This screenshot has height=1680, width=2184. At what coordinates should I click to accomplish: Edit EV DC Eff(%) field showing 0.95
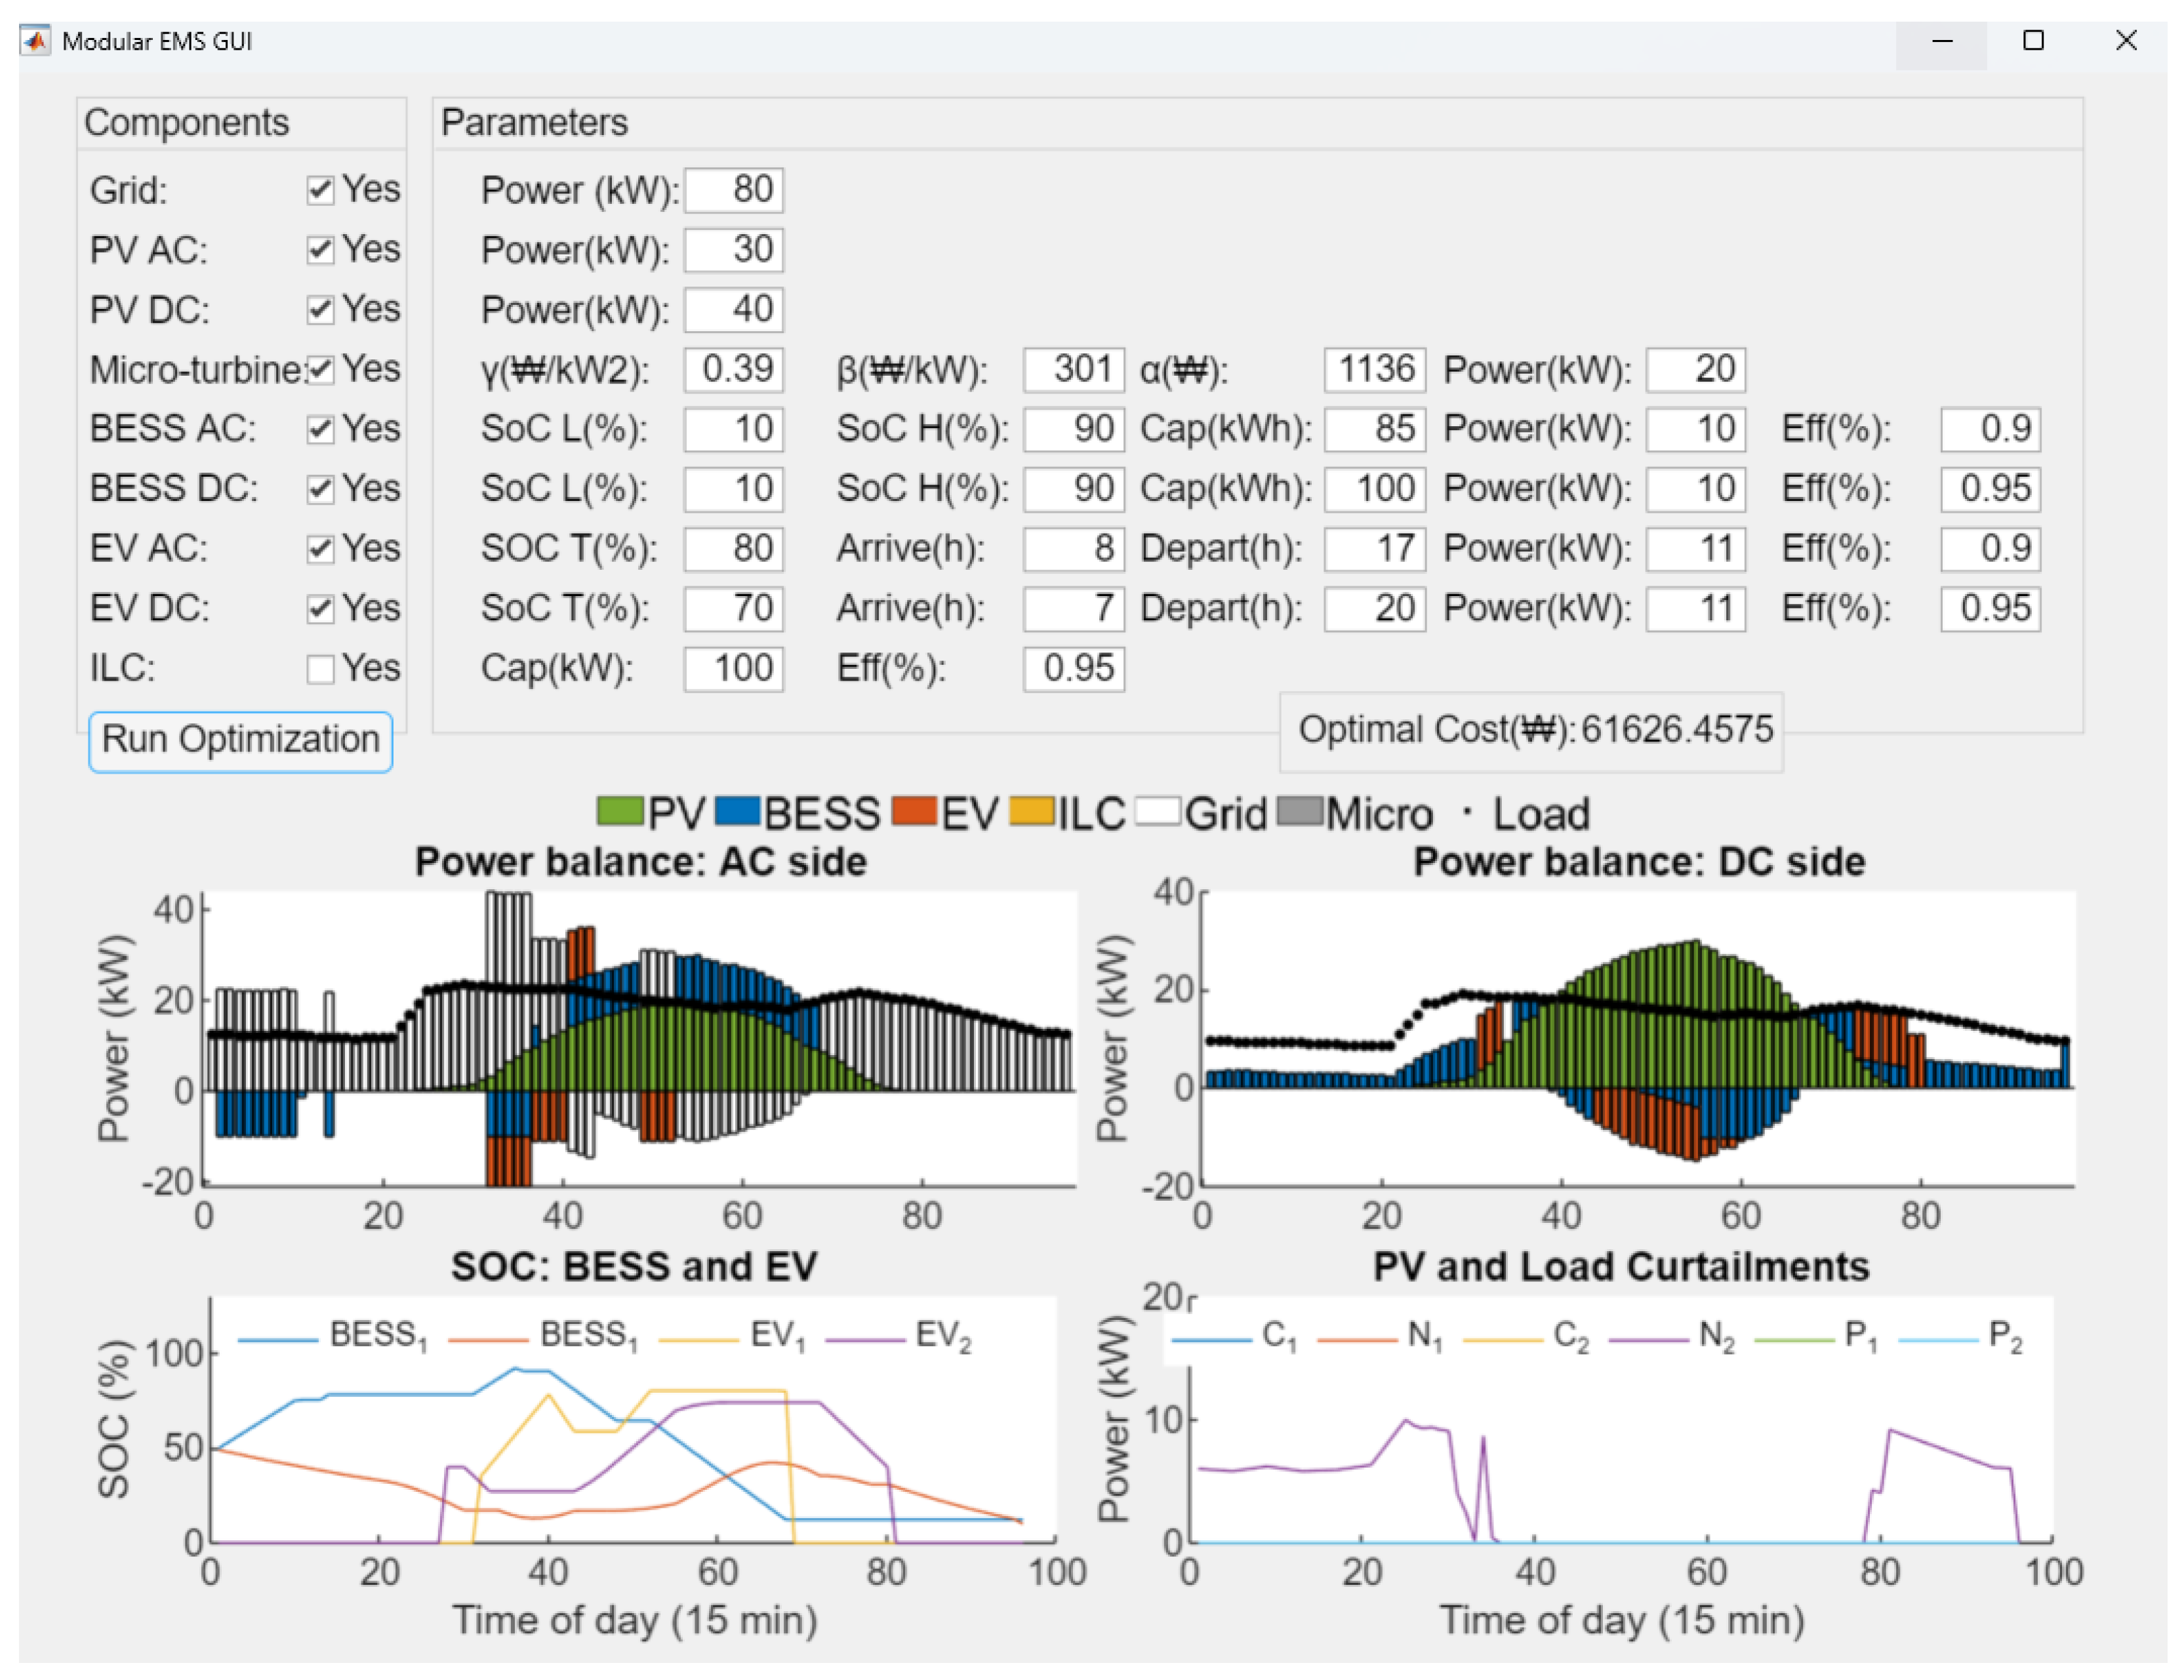point(1991,609)
